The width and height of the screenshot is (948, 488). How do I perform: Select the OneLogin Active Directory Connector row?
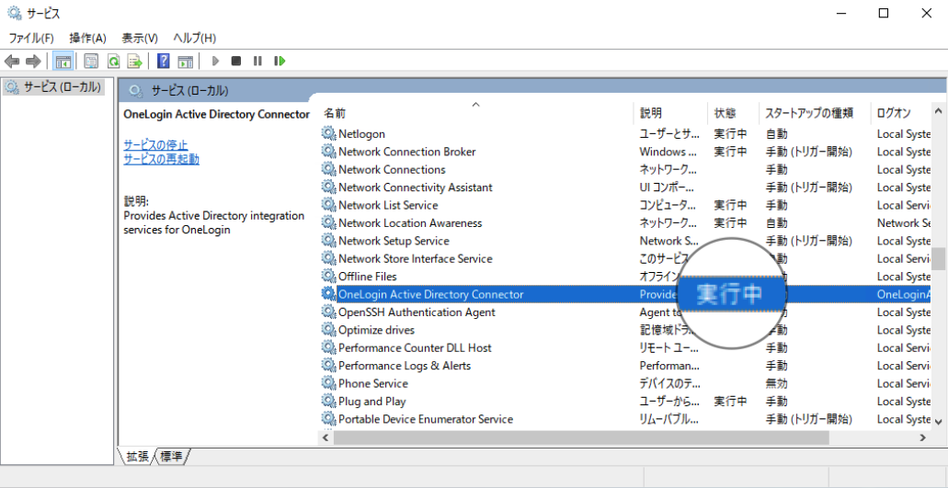tap(625, 294)
